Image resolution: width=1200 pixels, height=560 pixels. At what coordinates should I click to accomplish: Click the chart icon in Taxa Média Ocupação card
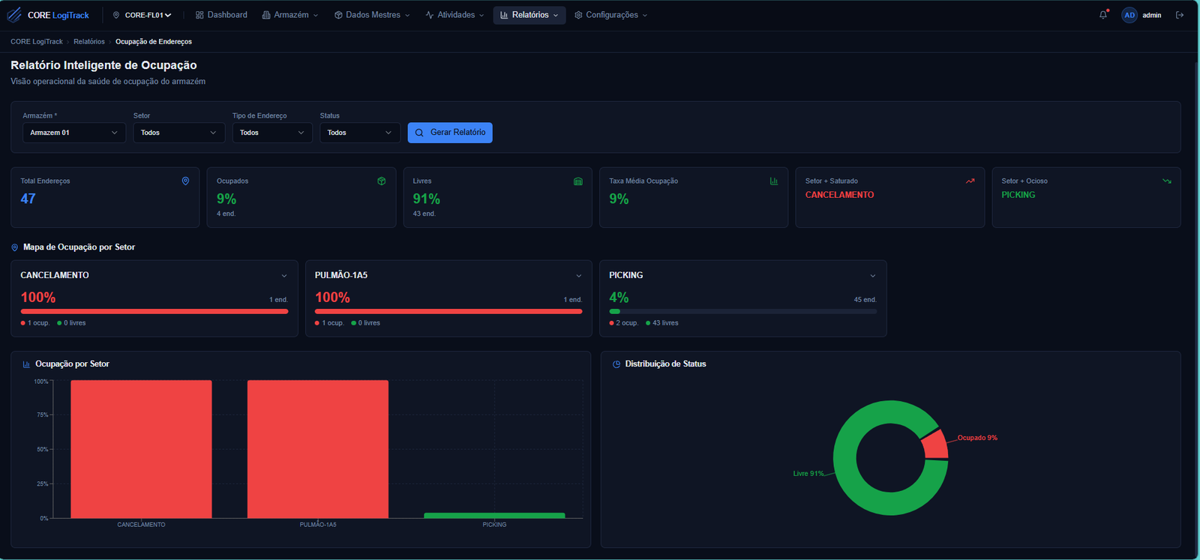(774, 181)
